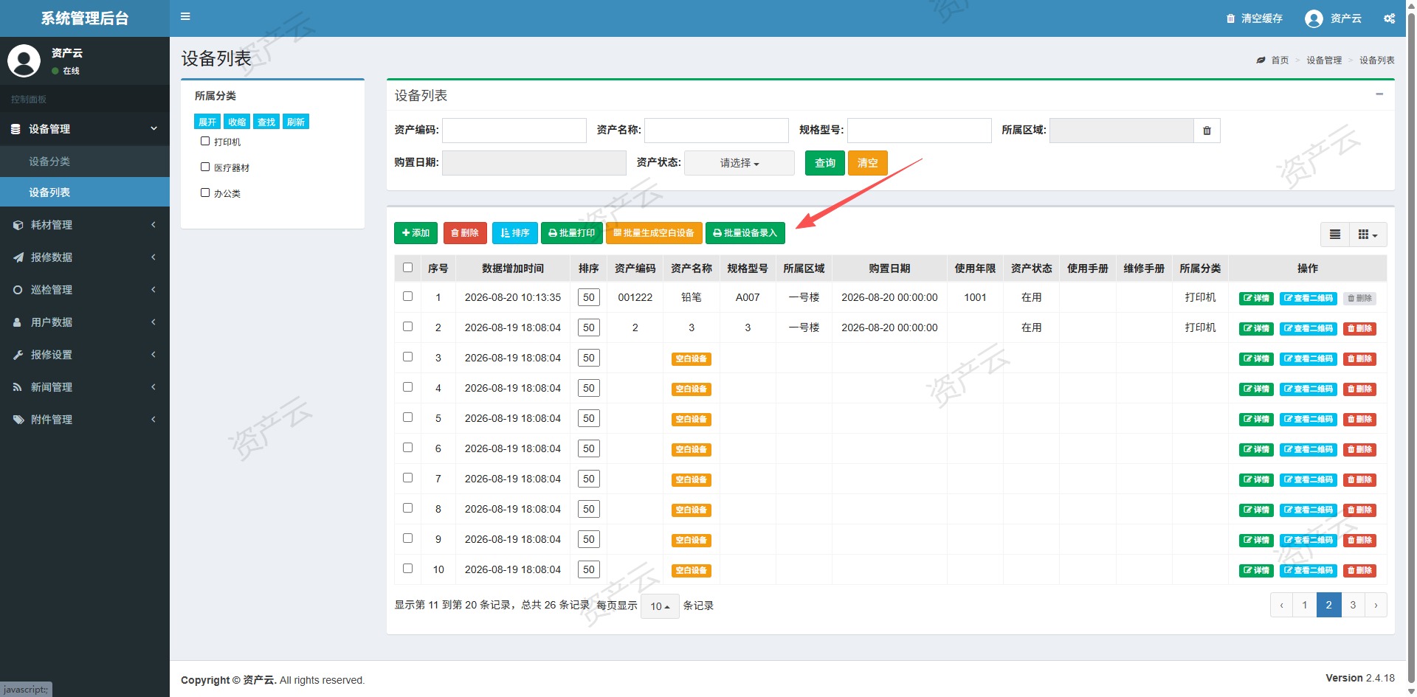
Task: Click the 批量设备录入 button
Action: click(745, 233)
